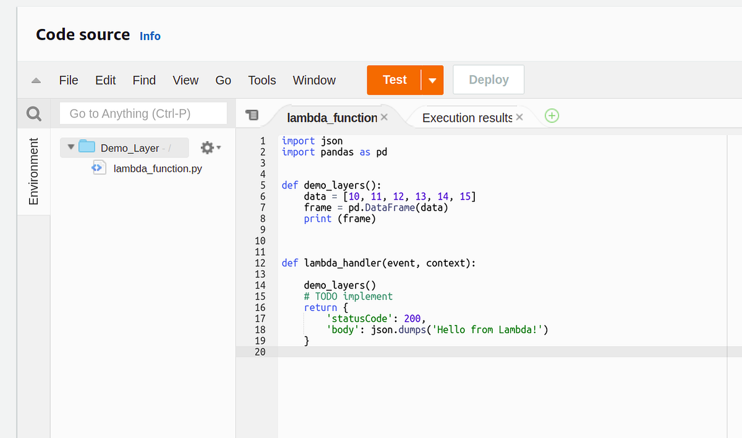The width and height of the screenshot is (742, 438).
Task: Click the Test button
Action: [394, 79]
